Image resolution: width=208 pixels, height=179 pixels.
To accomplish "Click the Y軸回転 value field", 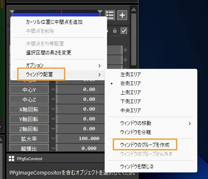I will pyautogui.click(x=81, y=119).
